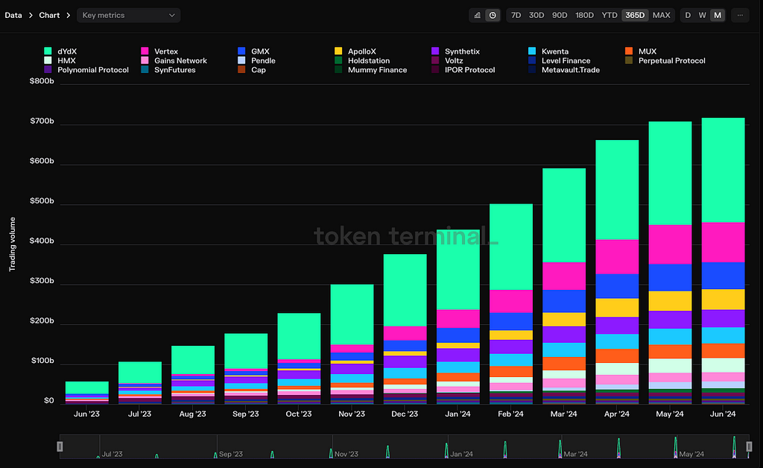Click the Vertex segment of Jan '24 bar
763x468 pixels.
458,319
